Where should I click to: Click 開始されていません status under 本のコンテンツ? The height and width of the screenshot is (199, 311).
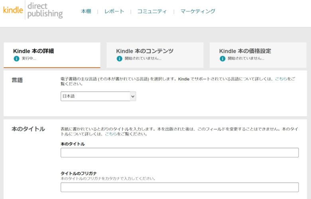[x=143, y=58]
